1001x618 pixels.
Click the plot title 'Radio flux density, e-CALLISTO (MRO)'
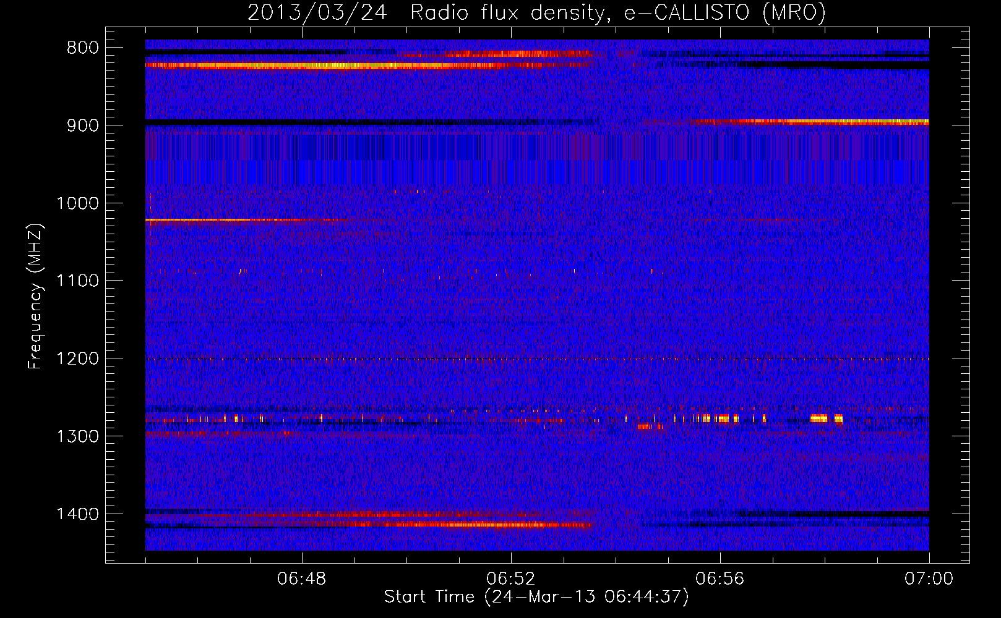pos(617,12)
